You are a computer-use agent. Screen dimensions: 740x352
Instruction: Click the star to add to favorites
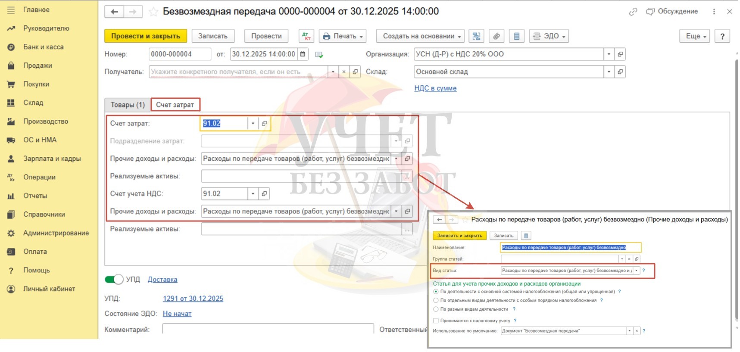[153, 12]
